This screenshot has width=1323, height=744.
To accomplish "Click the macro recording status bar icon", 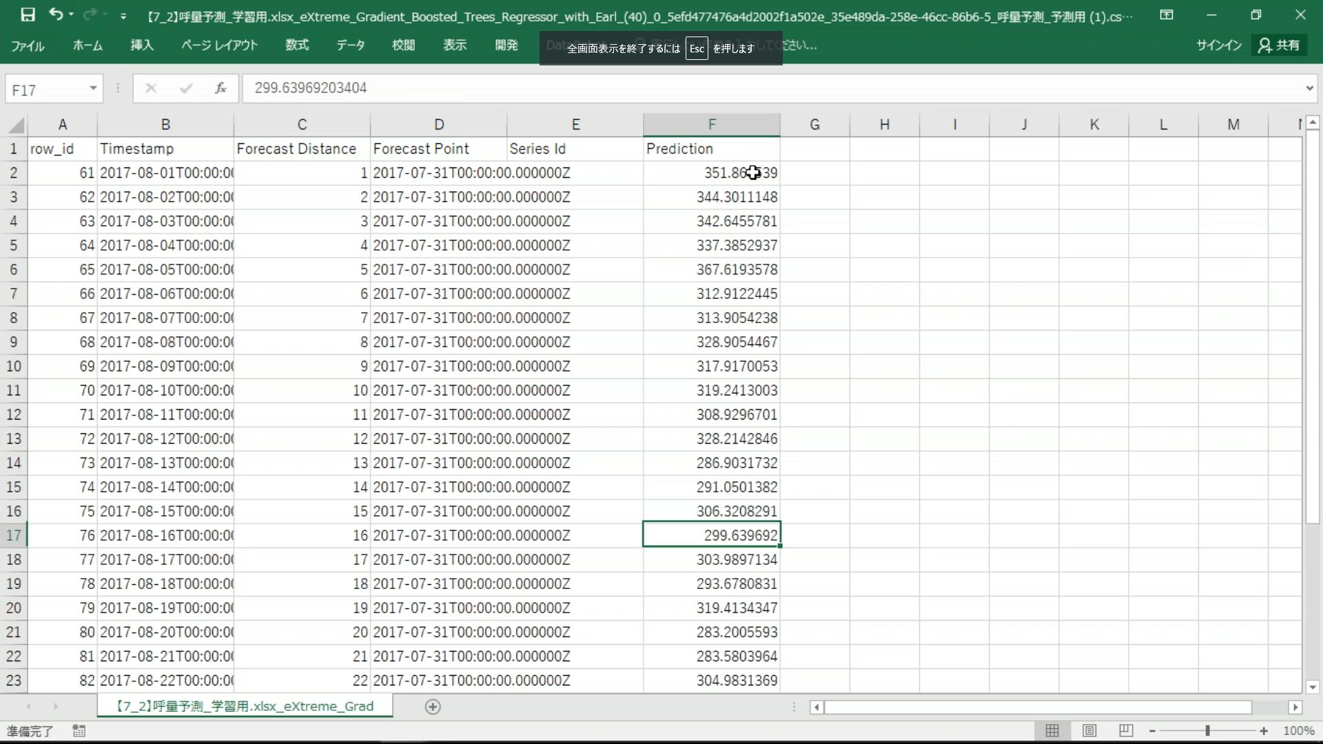I will point(79,731).
